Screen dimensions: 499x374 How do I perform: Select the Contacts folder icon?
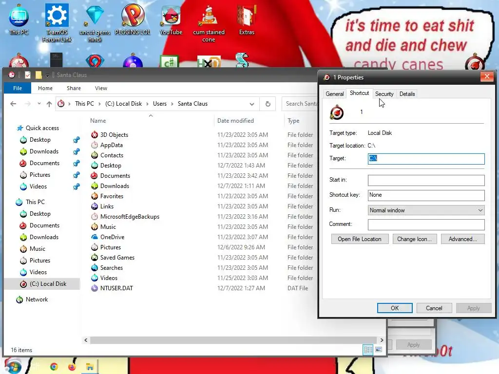[95, 155]
